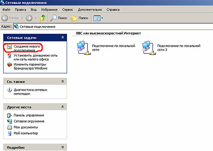Open the Дополнительно menu
213x151 pixels.
[90, 10]
